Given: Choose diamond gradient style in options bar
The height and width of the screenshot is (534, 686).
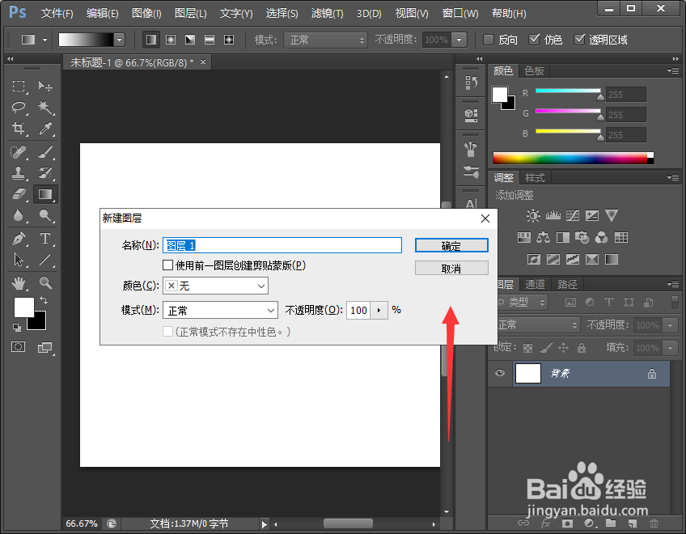Looking at the screenshot, I should point(229,40).
